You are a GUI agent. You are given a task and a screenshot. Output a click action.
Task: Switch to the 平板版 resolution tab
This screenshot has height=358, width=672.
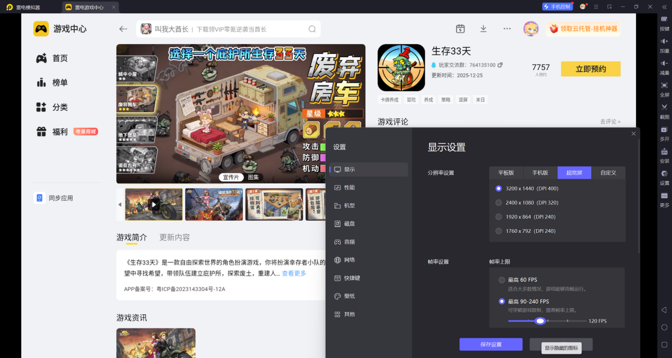(x=506, y=172)
